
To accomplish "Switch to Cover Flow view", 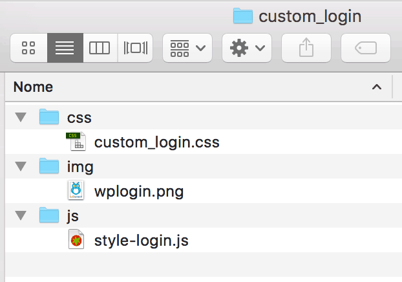I will point(135,48).
